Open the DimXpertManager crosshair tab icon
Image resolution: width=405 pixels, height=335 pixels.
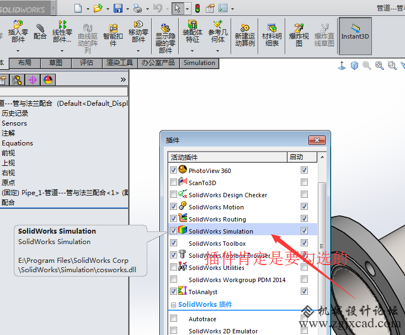tap(33, 80)
